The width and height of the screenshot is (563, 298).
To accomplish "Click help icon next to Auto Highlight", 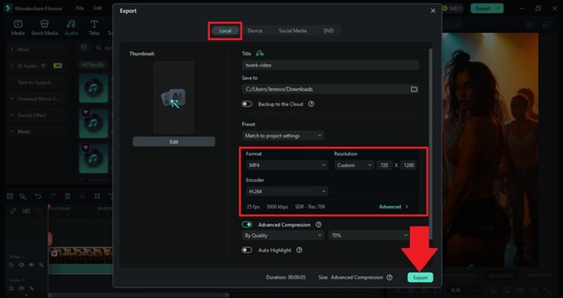I will 299,250.
